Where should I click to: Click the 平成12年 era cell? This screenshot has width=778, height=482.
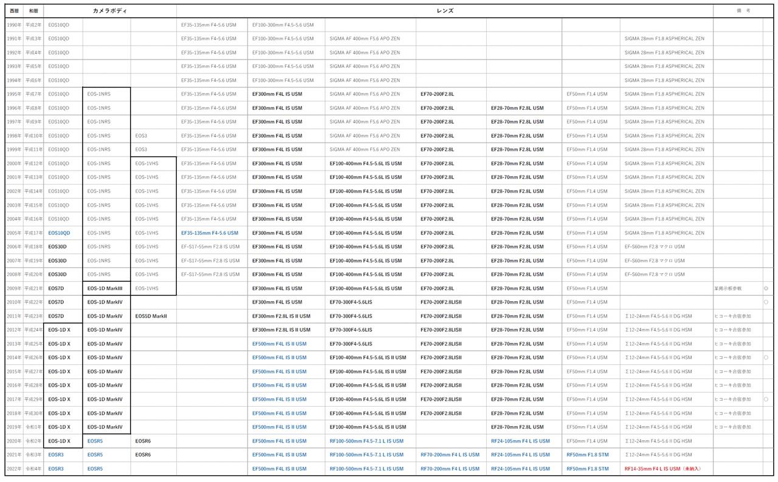33,163
